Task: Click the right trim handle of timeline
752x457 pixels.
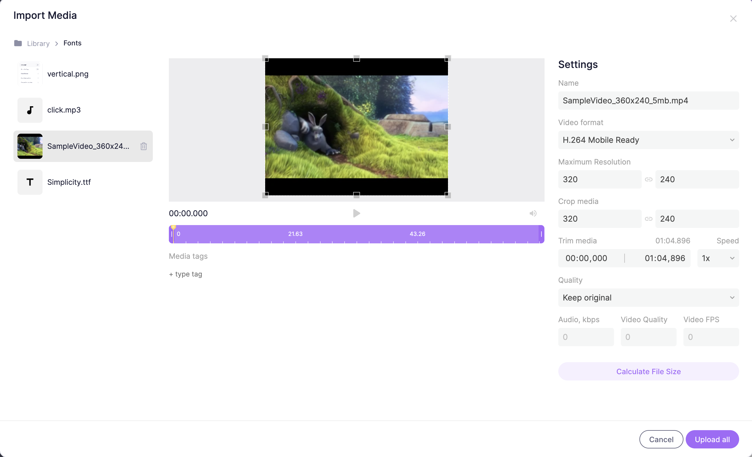Action: (x=541, y=234)
